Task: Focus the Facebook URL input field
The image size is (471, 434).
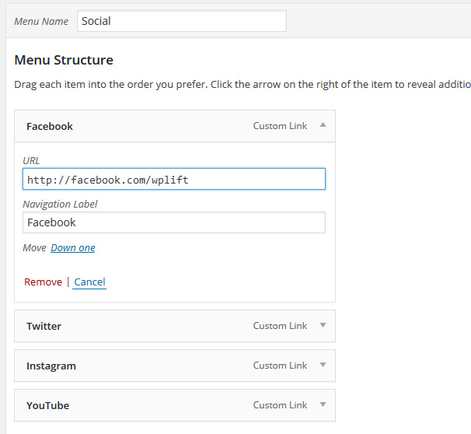Action: (x=174, y=180)
